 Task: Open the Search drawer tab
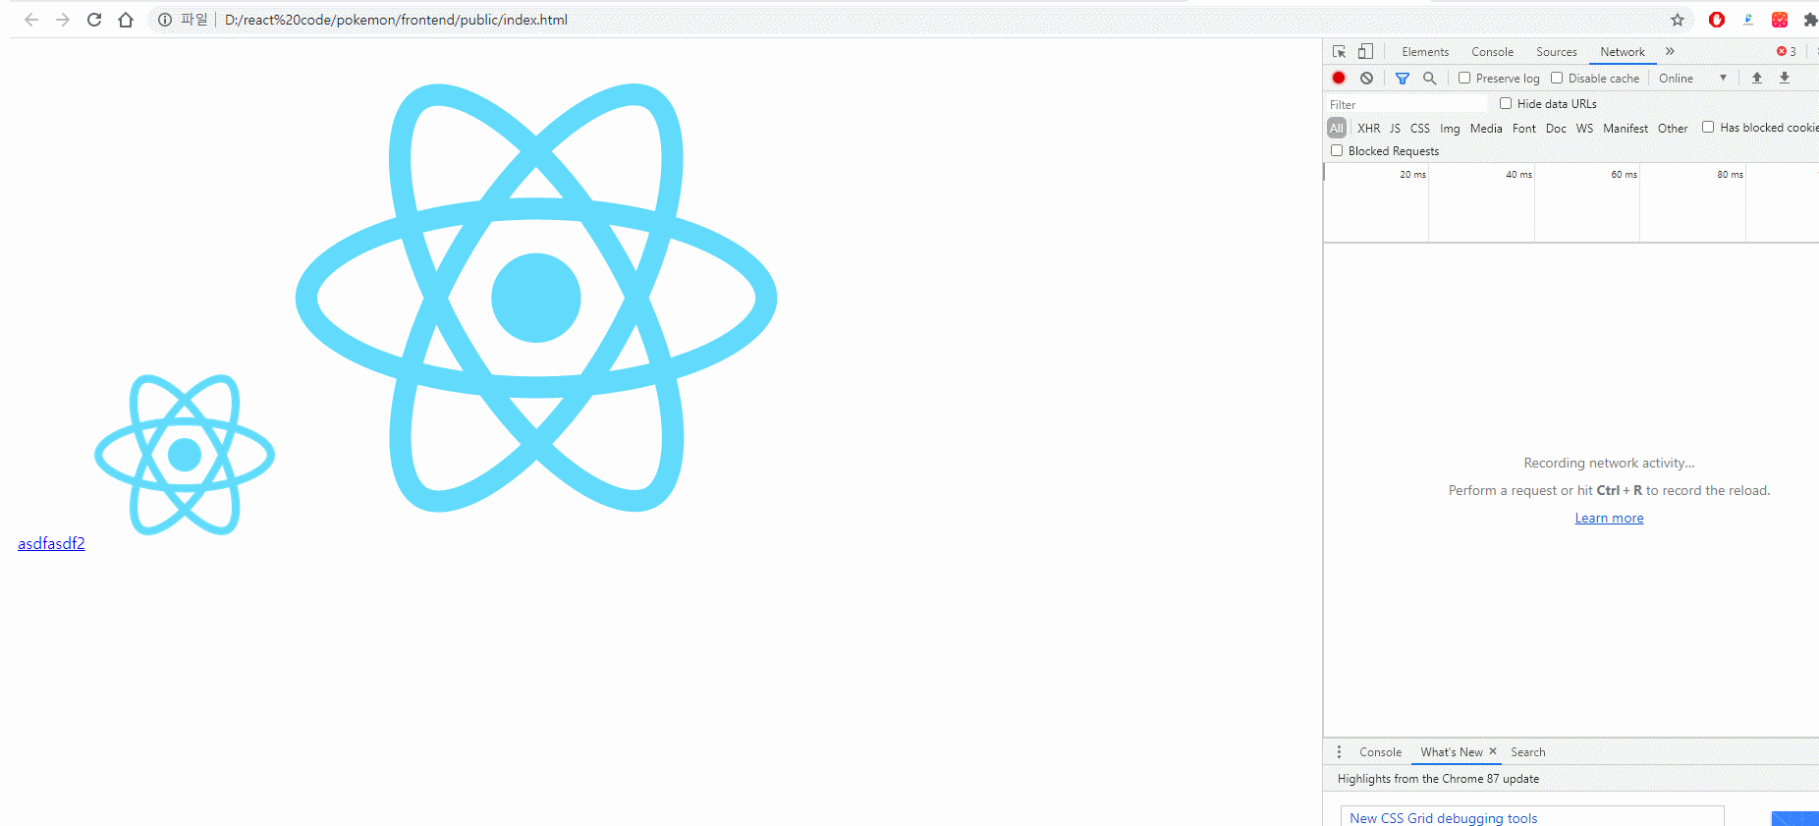pyautogui.click(x=1528, y=752)
